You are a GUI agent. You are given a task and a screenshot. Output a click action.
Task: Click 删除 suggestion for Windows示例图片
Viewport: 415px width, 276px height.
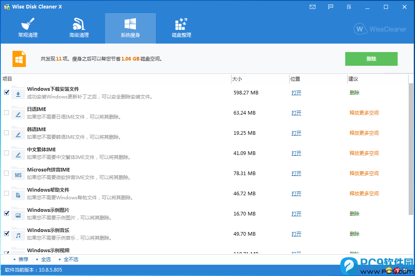point(355,214)
